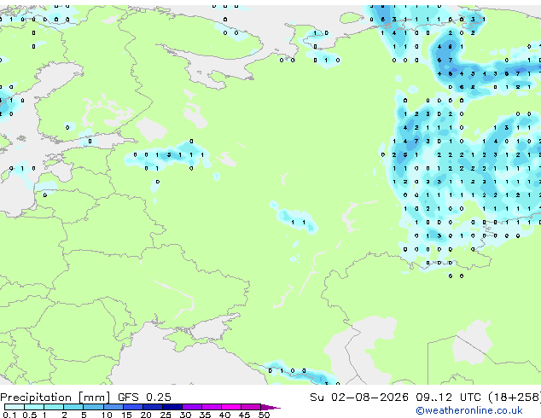
Task: Select the 20–25 mm legend swatch
Action: [x=153, y=407]
